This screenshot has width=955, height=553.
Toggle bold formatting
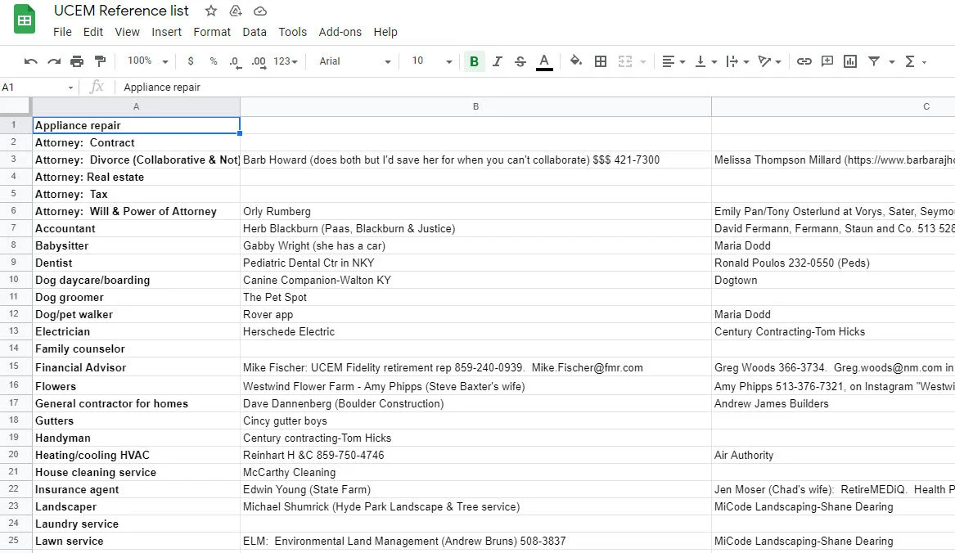(474, 61)
